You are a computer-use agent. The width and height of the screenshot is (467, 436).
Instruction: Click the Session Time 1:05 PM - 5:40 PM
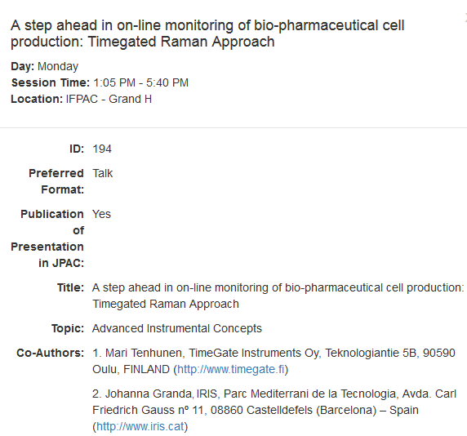141,82
